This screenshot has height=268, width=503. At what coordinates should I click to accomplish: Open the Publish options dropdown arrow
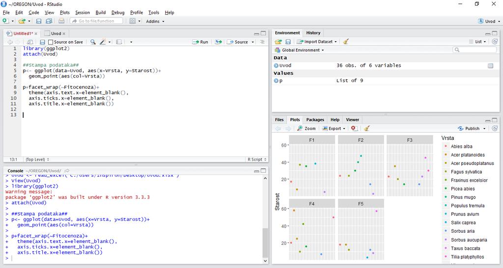(x=484, y=129)
